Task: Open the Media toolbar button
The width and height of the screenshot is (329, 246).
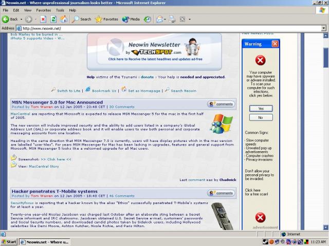Action: coord(131,19)
